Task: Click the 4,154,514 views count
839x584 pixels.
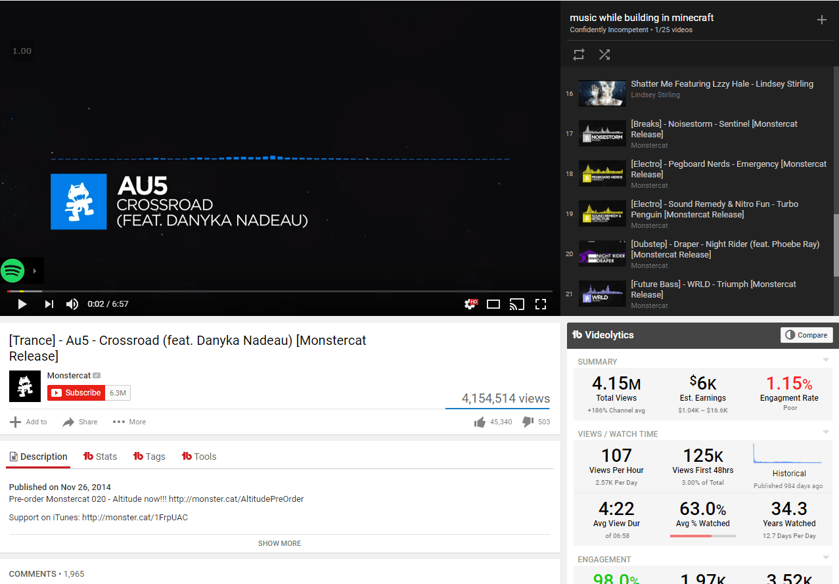Action: point(506,398)
